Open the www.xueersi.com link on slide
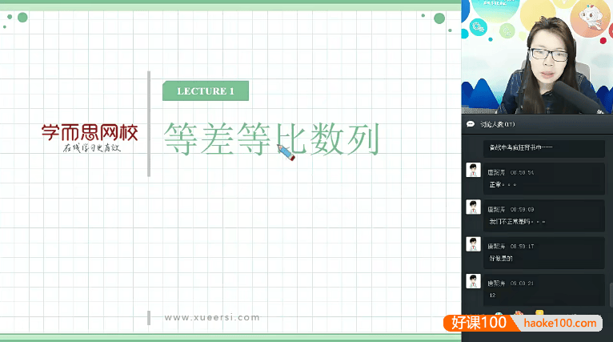Viewport: 613px width, 342px height. [x=212, y=317]
